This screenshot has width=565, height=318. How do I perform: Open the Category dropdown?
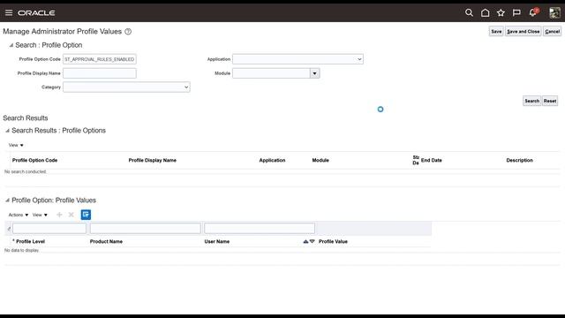click(x=126, y=87)
